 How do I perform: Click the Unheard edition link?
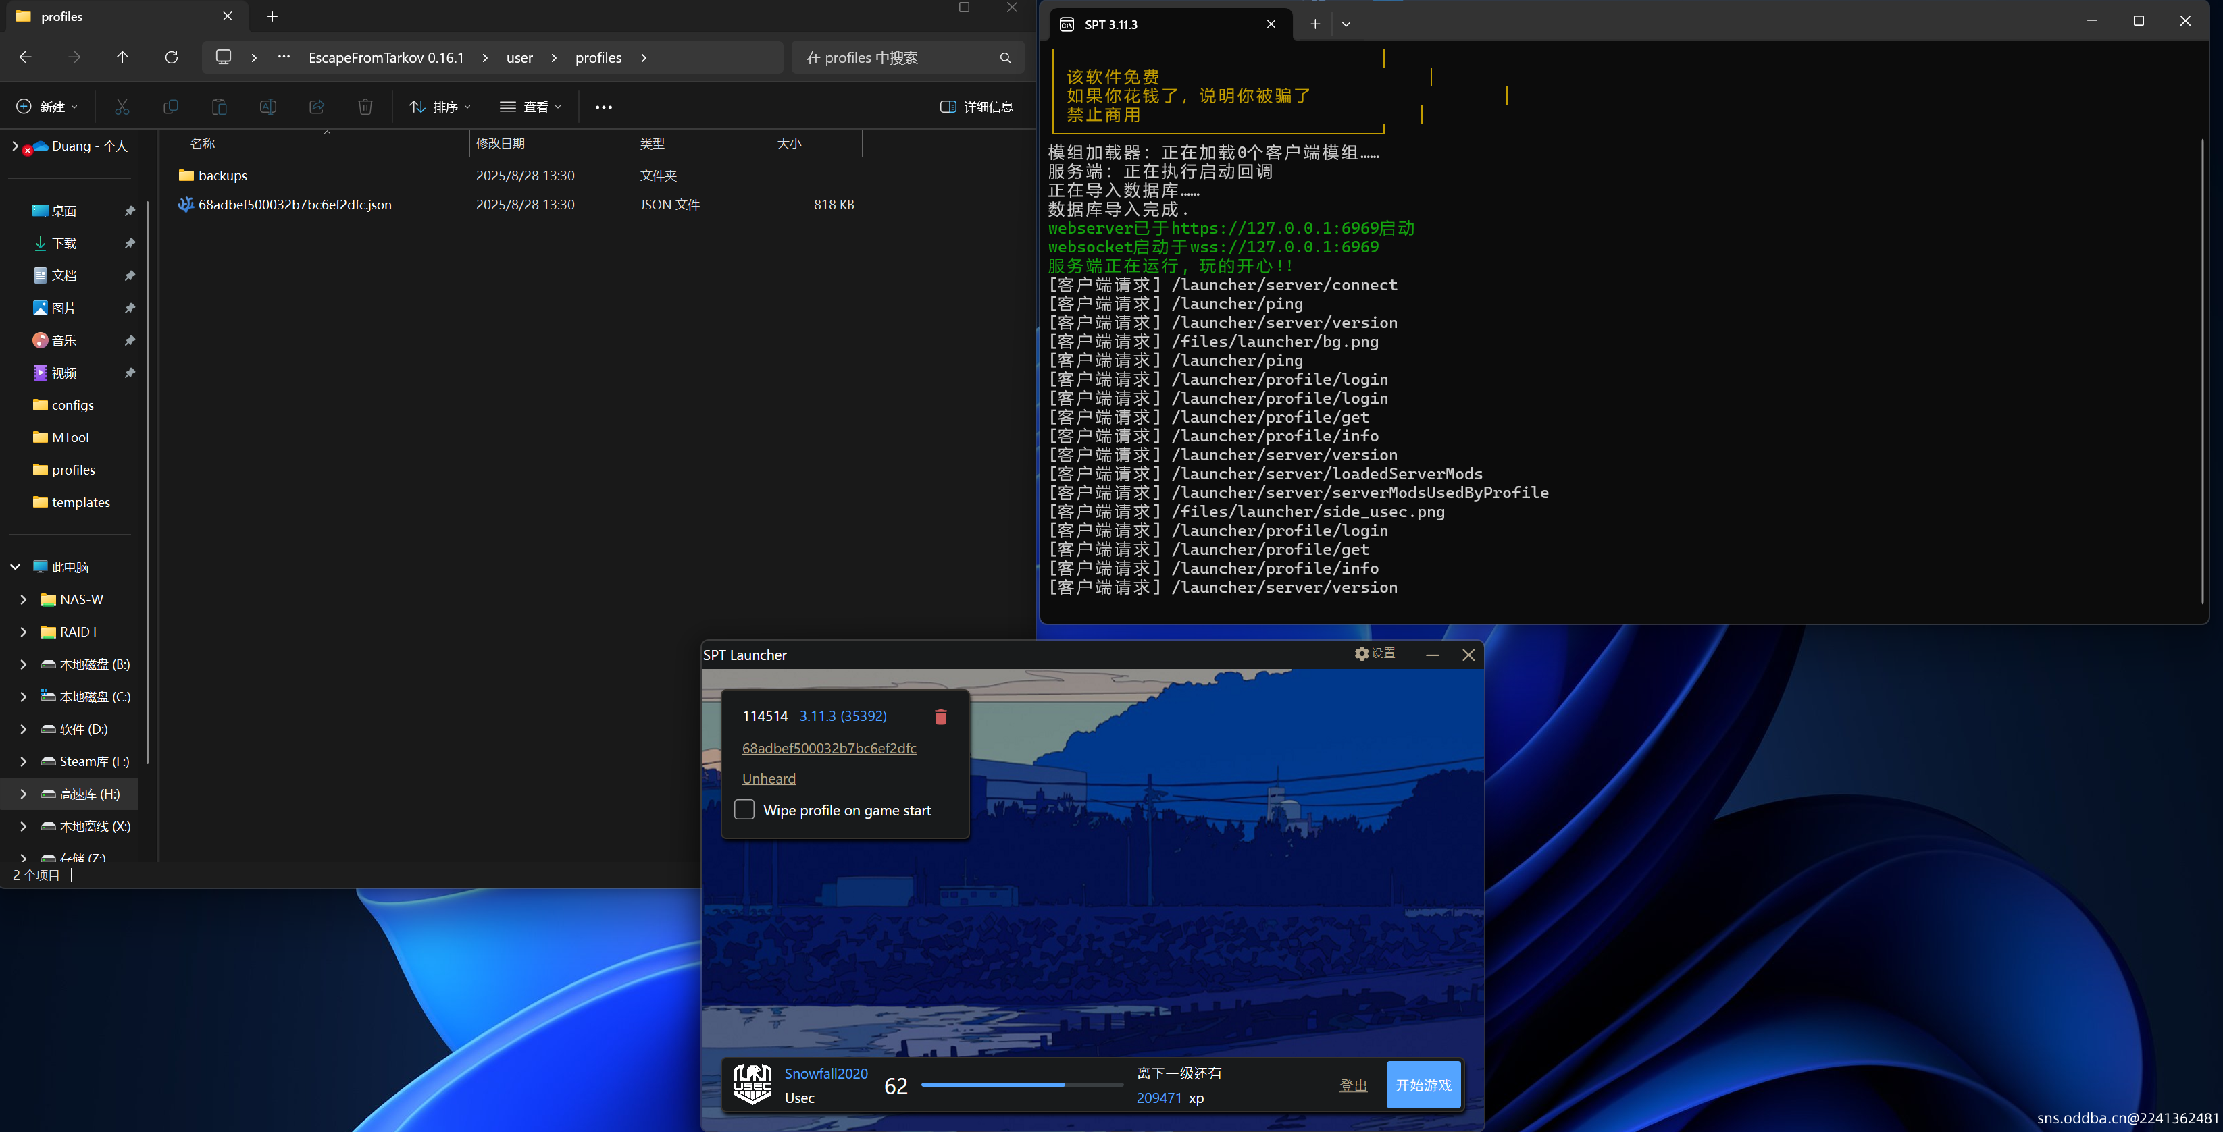[768, 778]
